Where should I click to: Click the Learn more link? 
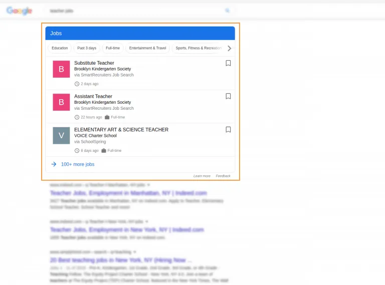click(x=202, y=176)
